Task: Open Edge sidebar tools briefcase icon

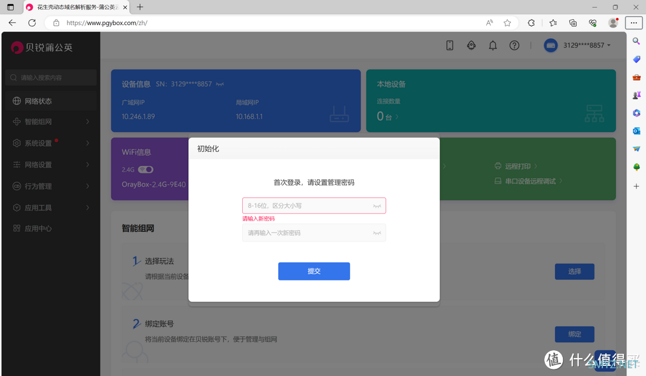Action: pyautogui.click(x=636, y=77)
